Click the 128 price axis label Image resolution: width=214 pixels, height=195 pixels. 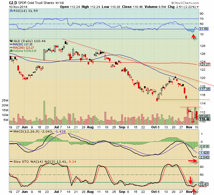click(203, 46)
